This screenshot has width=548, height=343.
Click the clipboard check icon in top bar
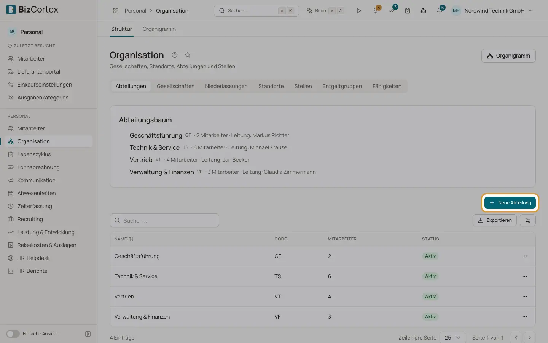408,11
